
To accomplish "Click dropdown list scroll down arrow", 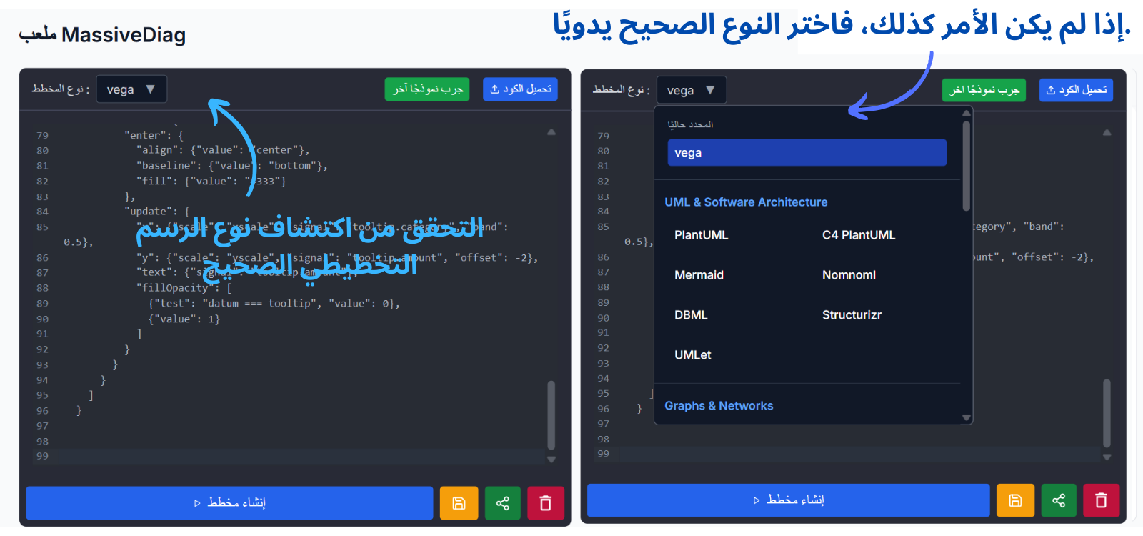I will point(966,418).
